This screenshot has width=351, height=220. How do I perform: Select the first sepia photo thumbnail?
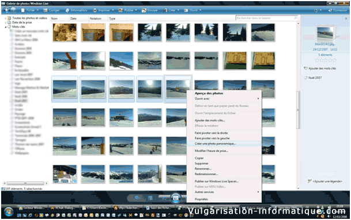point(65,33)
